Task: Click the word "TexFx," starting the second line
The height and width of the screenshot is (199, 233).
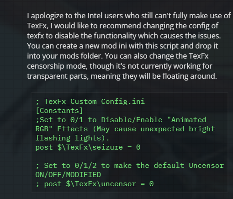Action: point(37,26)
